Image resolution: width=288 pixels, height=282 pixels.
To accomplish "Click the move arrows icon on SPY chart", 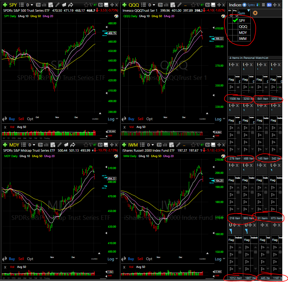I will [x=112, y=5].
